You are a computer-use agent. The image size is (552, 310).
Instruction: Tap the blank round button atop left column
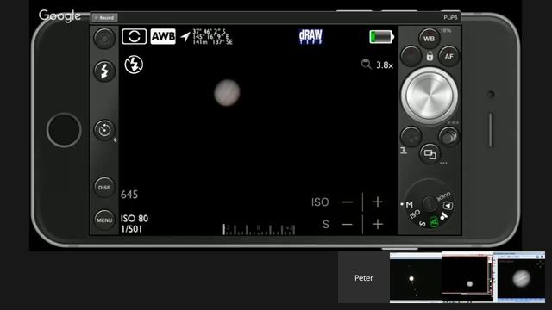104,38
